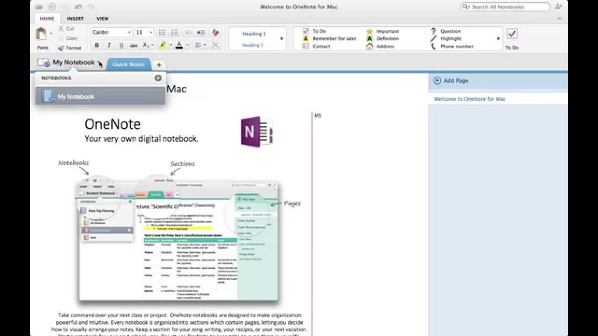This screenshot has width=598, height=336.
Task: Apply Heading 2 style
Action: 252,45
